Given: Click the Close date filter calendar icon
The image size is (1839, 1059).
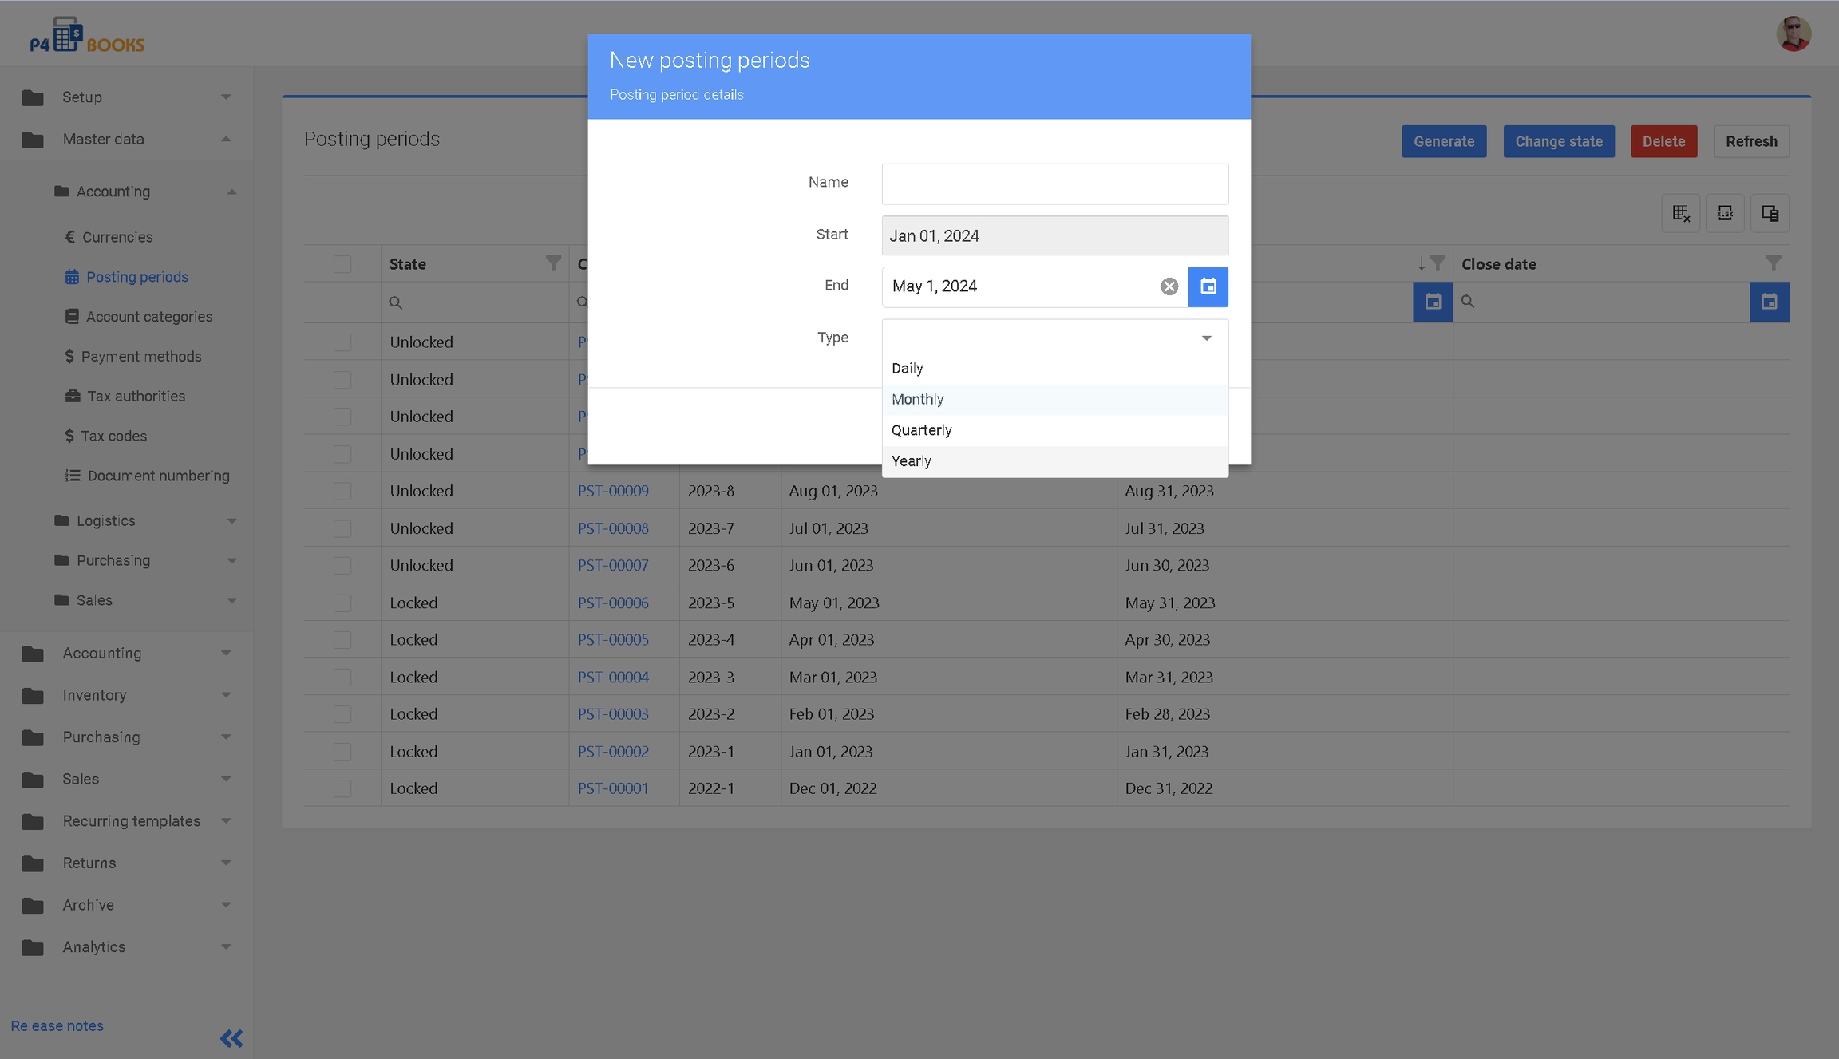Looking at the screenshot, I should (x=1769, y=302).
